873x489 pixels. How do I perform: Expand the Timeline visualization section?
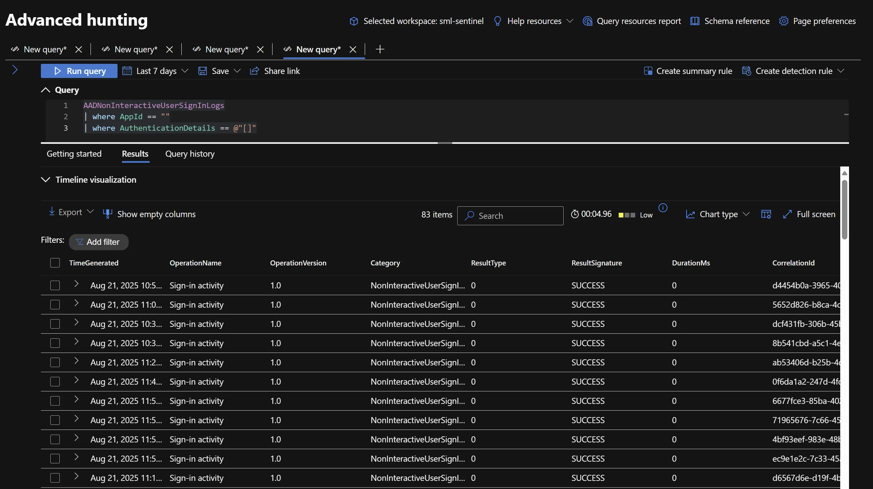click(x=45, y=180)
